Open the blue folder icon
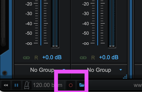 82,85
